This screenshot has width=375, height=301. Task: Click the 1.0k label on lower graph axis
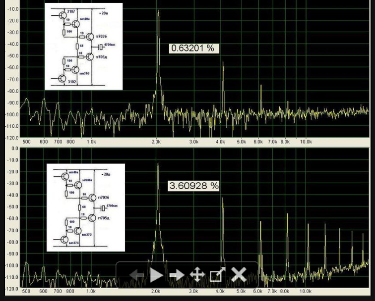pos(91,291)
